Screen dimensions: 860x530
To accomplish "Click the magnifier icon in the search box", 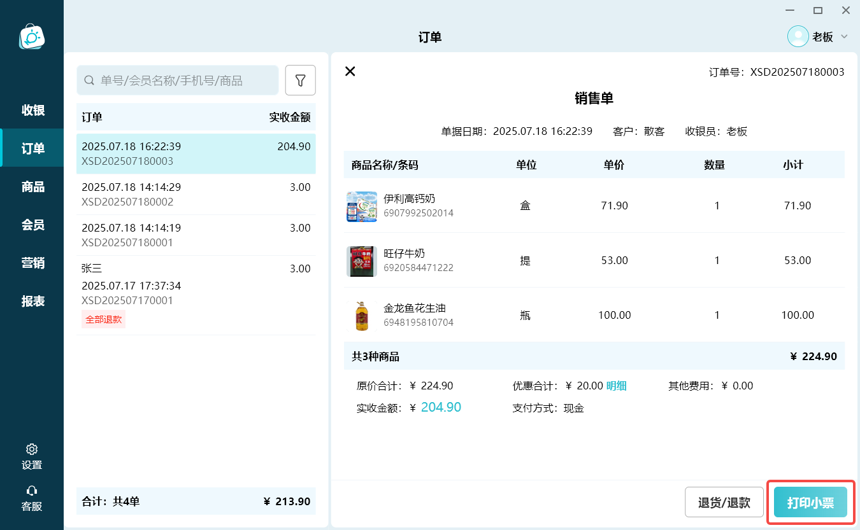I will tap(90, 81).
